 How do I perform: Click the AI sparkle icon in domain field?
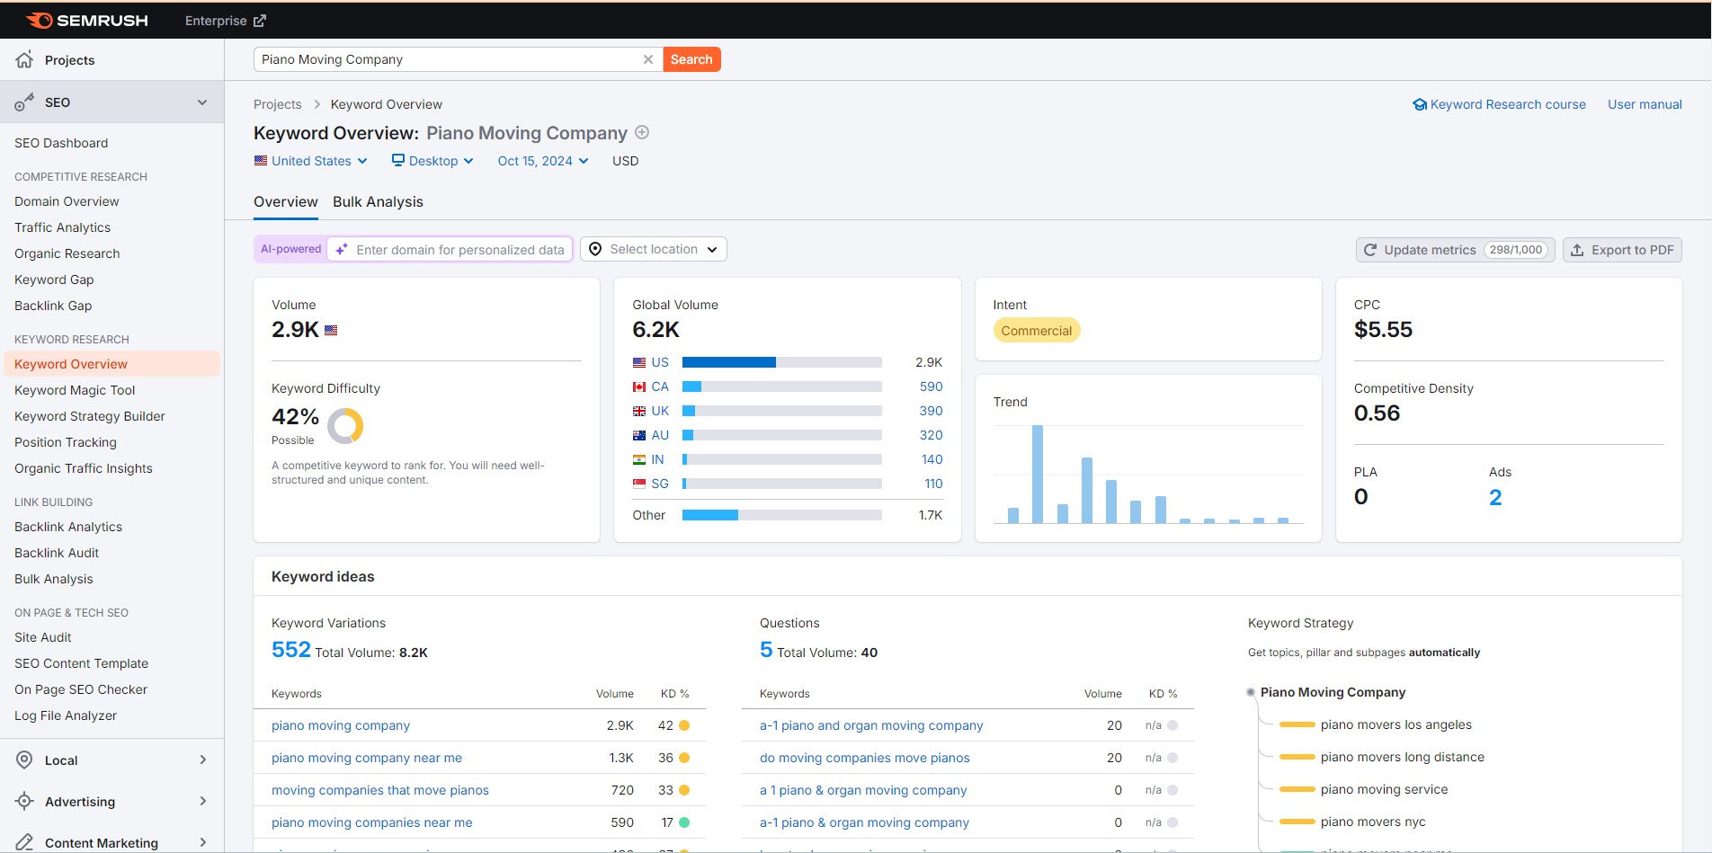342,249
